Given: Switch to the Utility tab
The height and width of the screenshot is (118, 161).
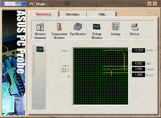Looking at the screenshot, I should (x=101, y=14).
